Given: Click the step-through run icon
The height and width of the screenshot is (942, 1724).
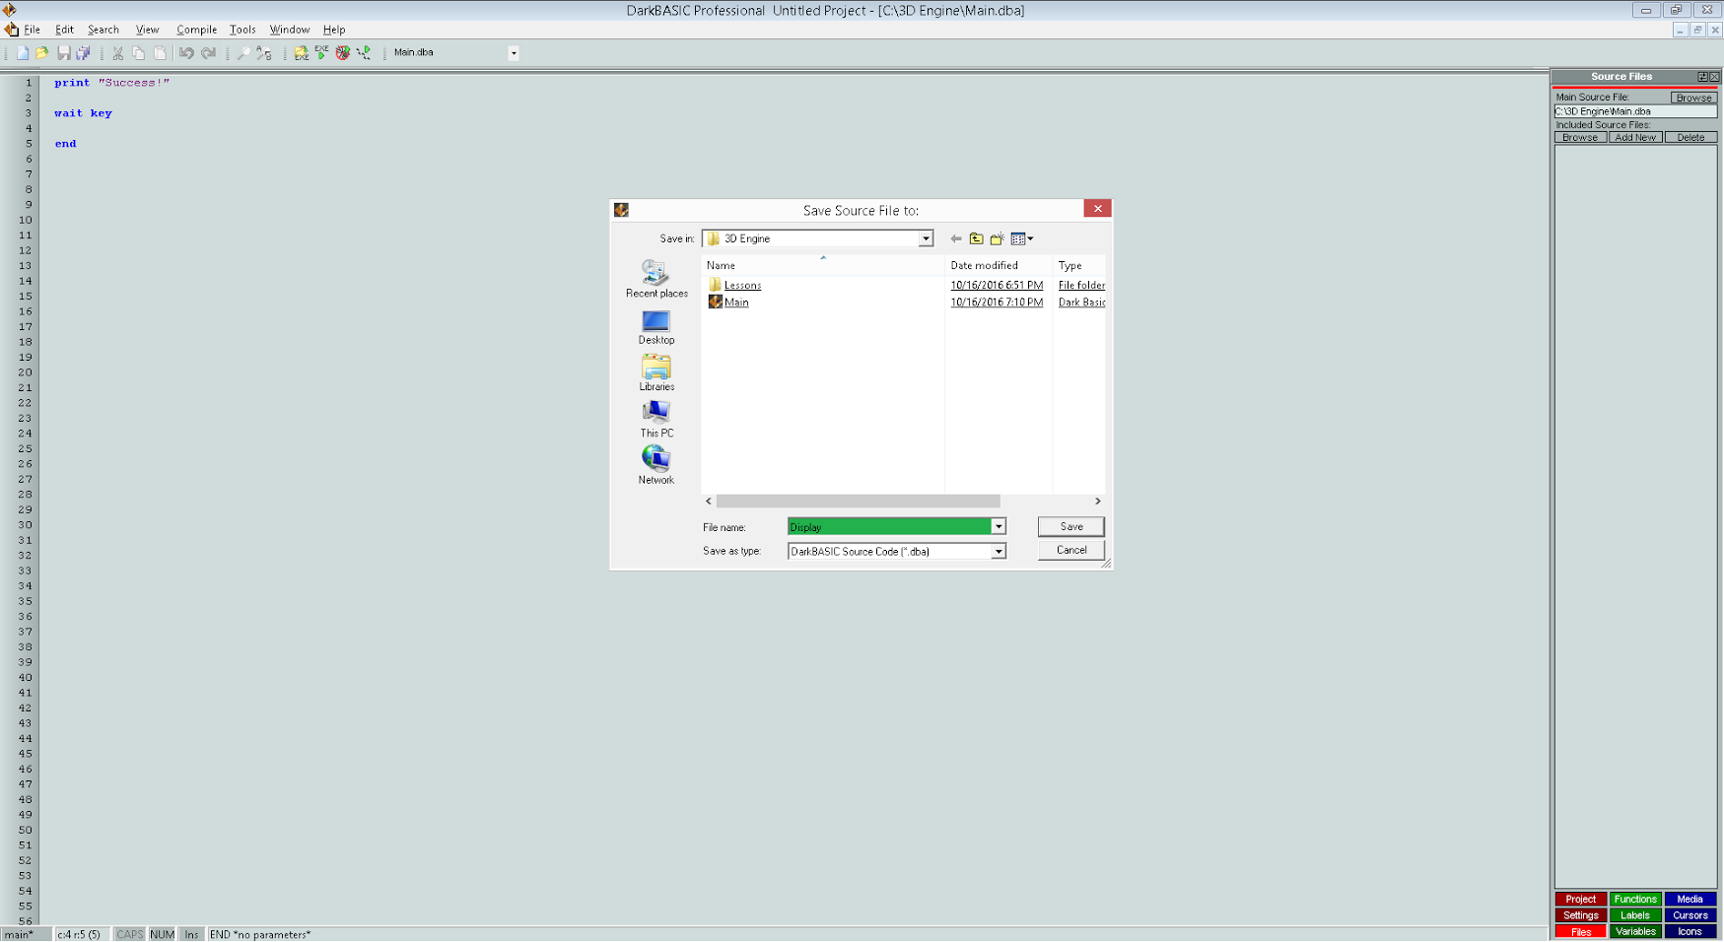Looking at the screenshot, I should click(364, 53).
